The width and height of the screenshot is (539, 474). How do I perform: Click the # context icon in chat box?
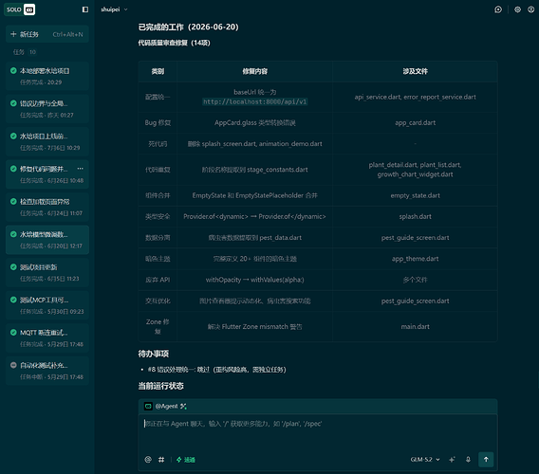(161, 459)
